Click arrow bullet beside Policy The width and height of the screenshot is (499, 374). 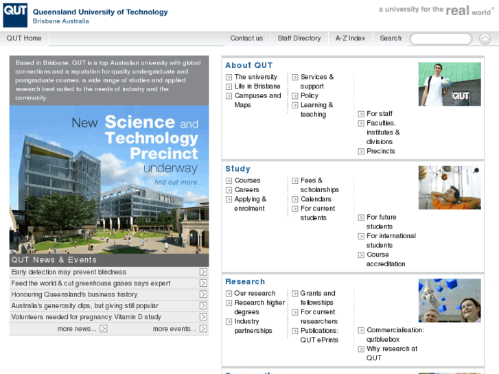[295, 96]
